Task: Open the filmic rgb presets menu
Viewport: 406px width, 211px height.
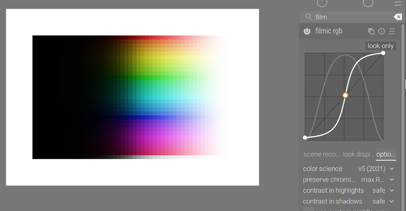Action: click(x=392, y=31)
